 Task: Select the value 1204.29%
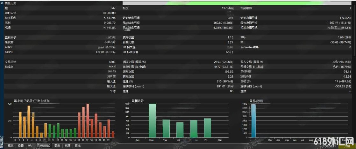coord(345,37)
